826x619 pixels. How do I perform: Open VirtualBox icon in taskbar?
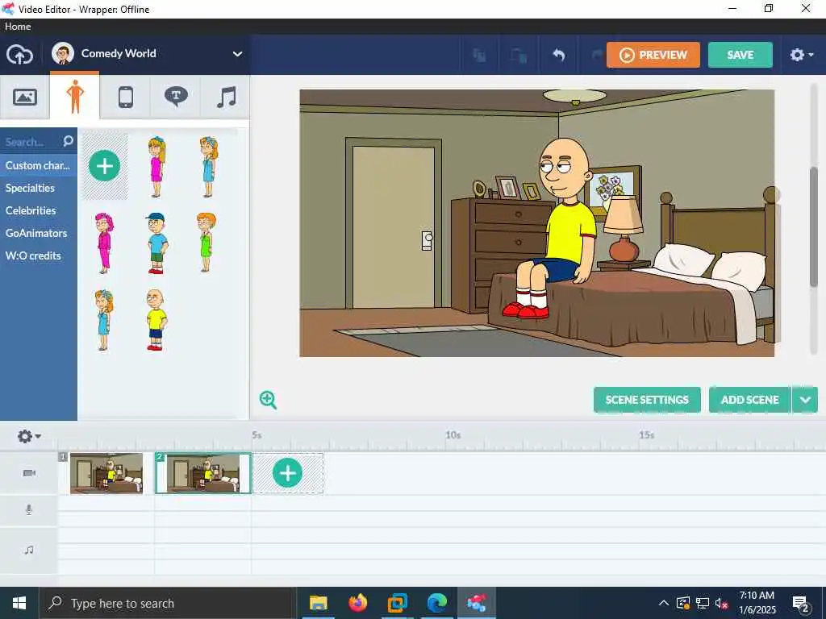[397, 603]
